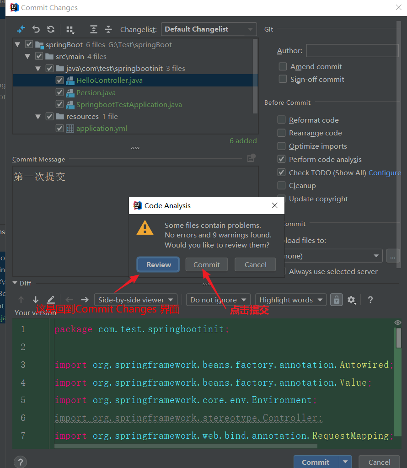The image size is (407, 468).
Task: Enable the Amend commit checkbox
Action: click(x=283, y=66)
